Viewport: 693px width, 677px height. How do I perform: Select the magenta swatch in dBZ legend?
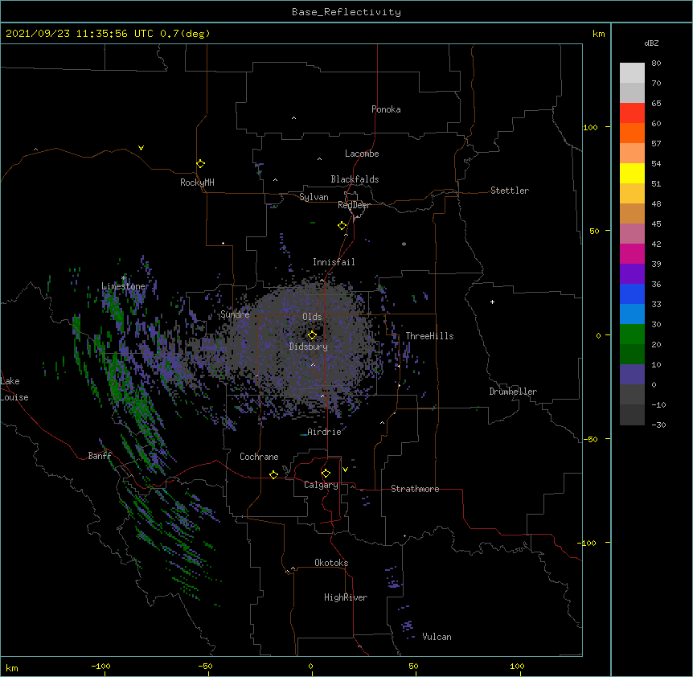point(632,253)
